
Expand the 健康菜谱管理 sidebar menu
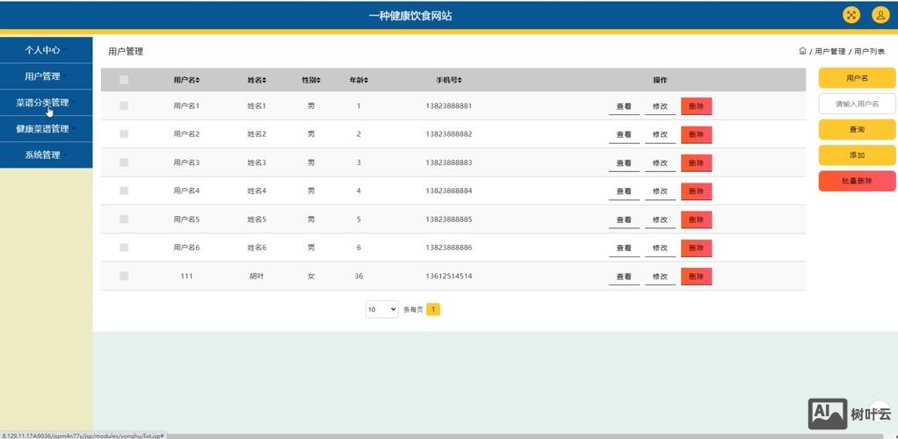(46, 129)
